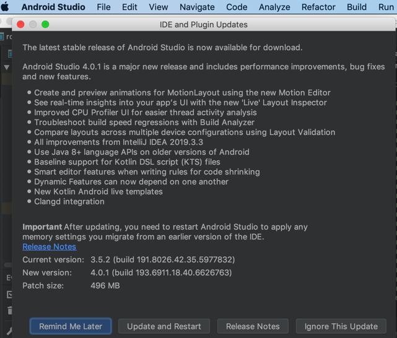Click the Ignore This Update button
The image size is (397, 338).
[x=341, y=326]
